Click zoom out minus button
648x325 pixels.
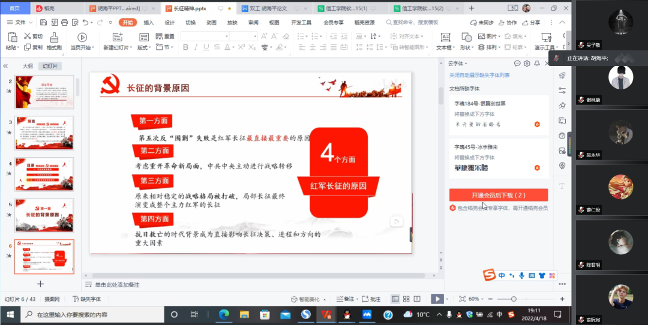pos(490,299)
